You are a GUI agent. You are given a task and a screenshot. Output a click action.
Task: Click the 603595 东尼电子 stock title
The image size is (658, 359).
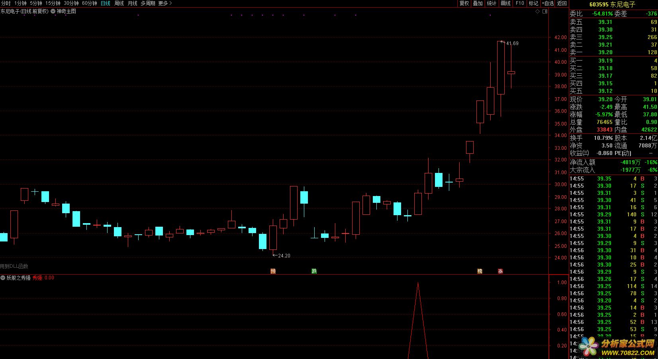612,4
